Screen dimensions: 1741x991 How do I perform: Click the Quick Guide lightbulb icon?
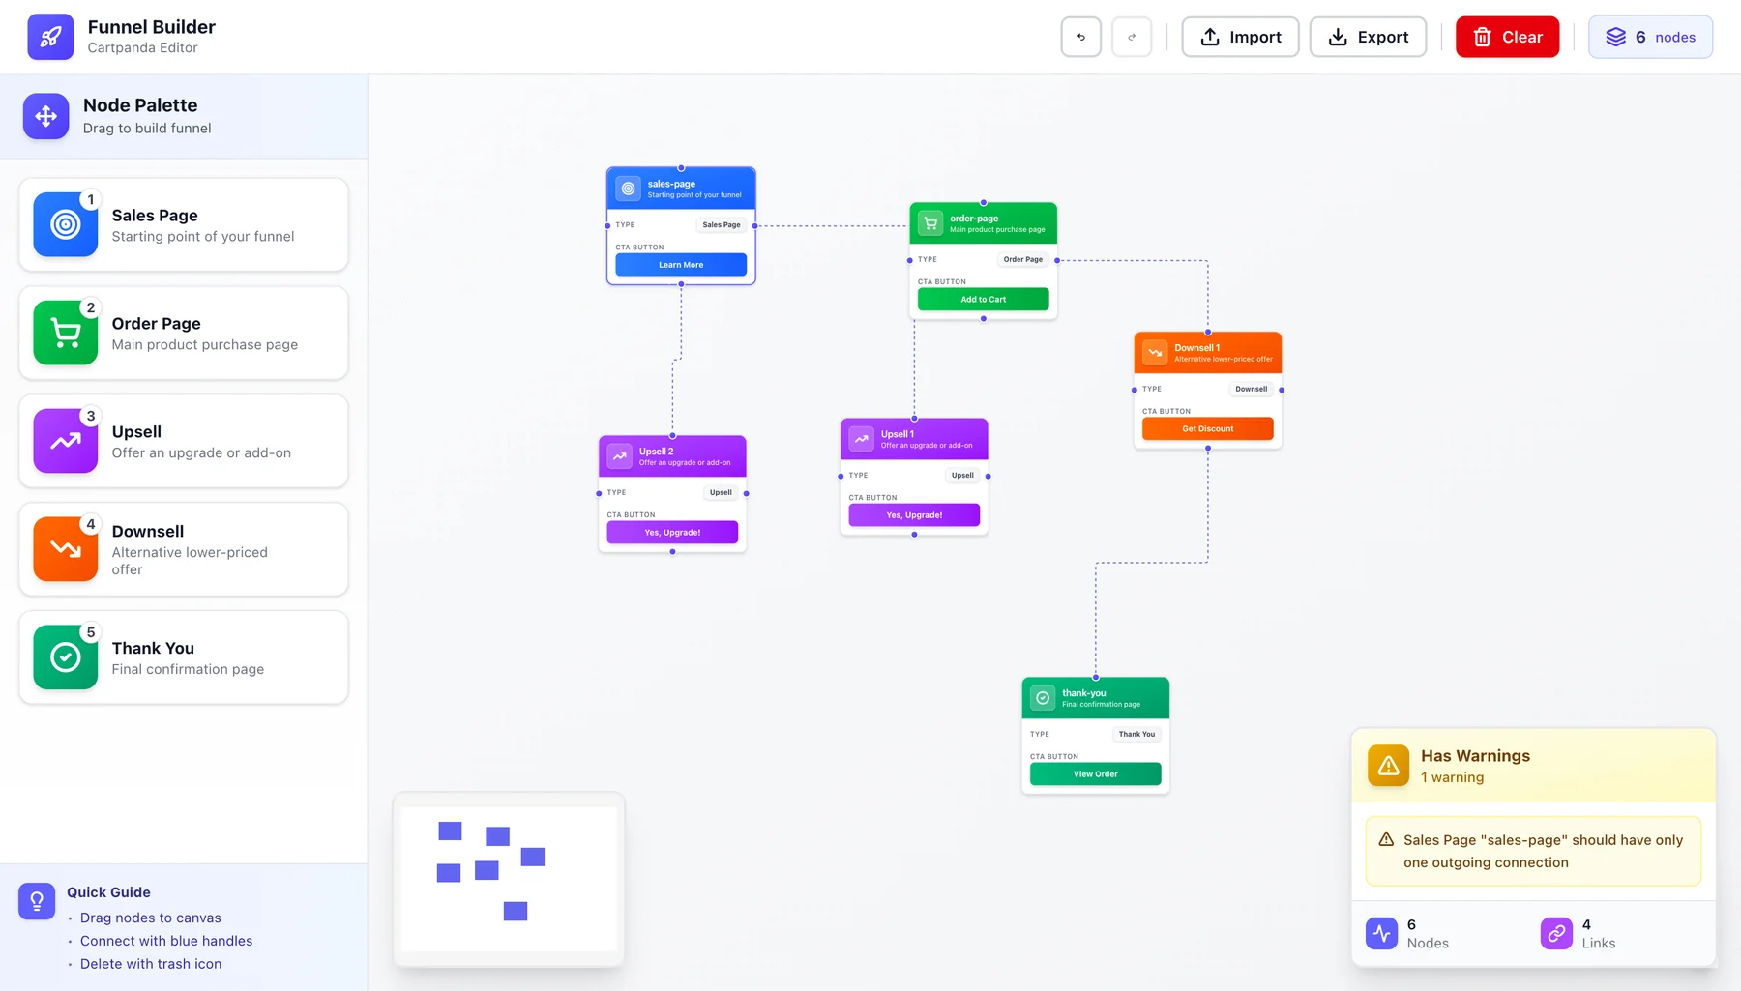(37, 901)
